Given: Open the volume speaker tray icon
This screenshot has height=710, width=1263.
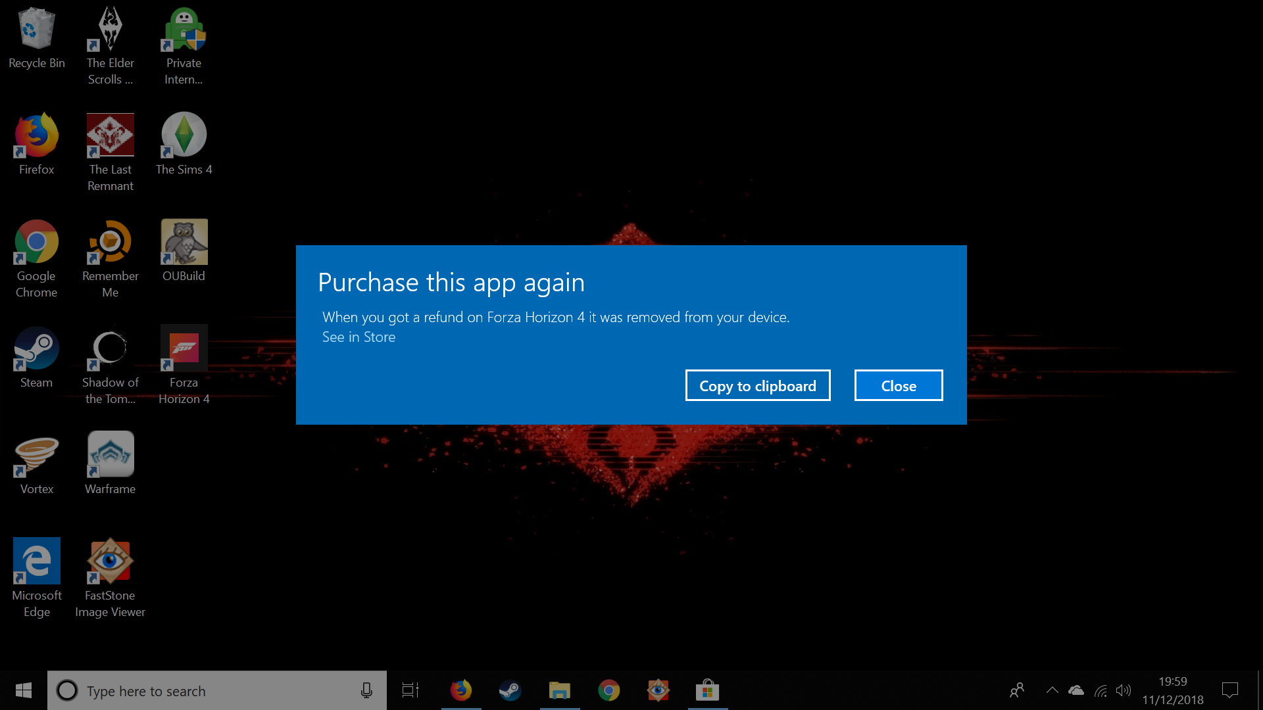Looking at the screenshot, I should [x=1124, y=690].
